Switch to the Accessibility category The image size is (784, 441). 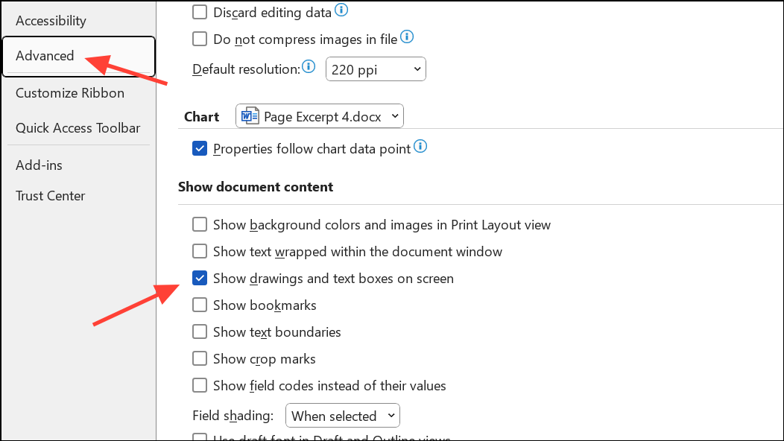coord(51,20)
